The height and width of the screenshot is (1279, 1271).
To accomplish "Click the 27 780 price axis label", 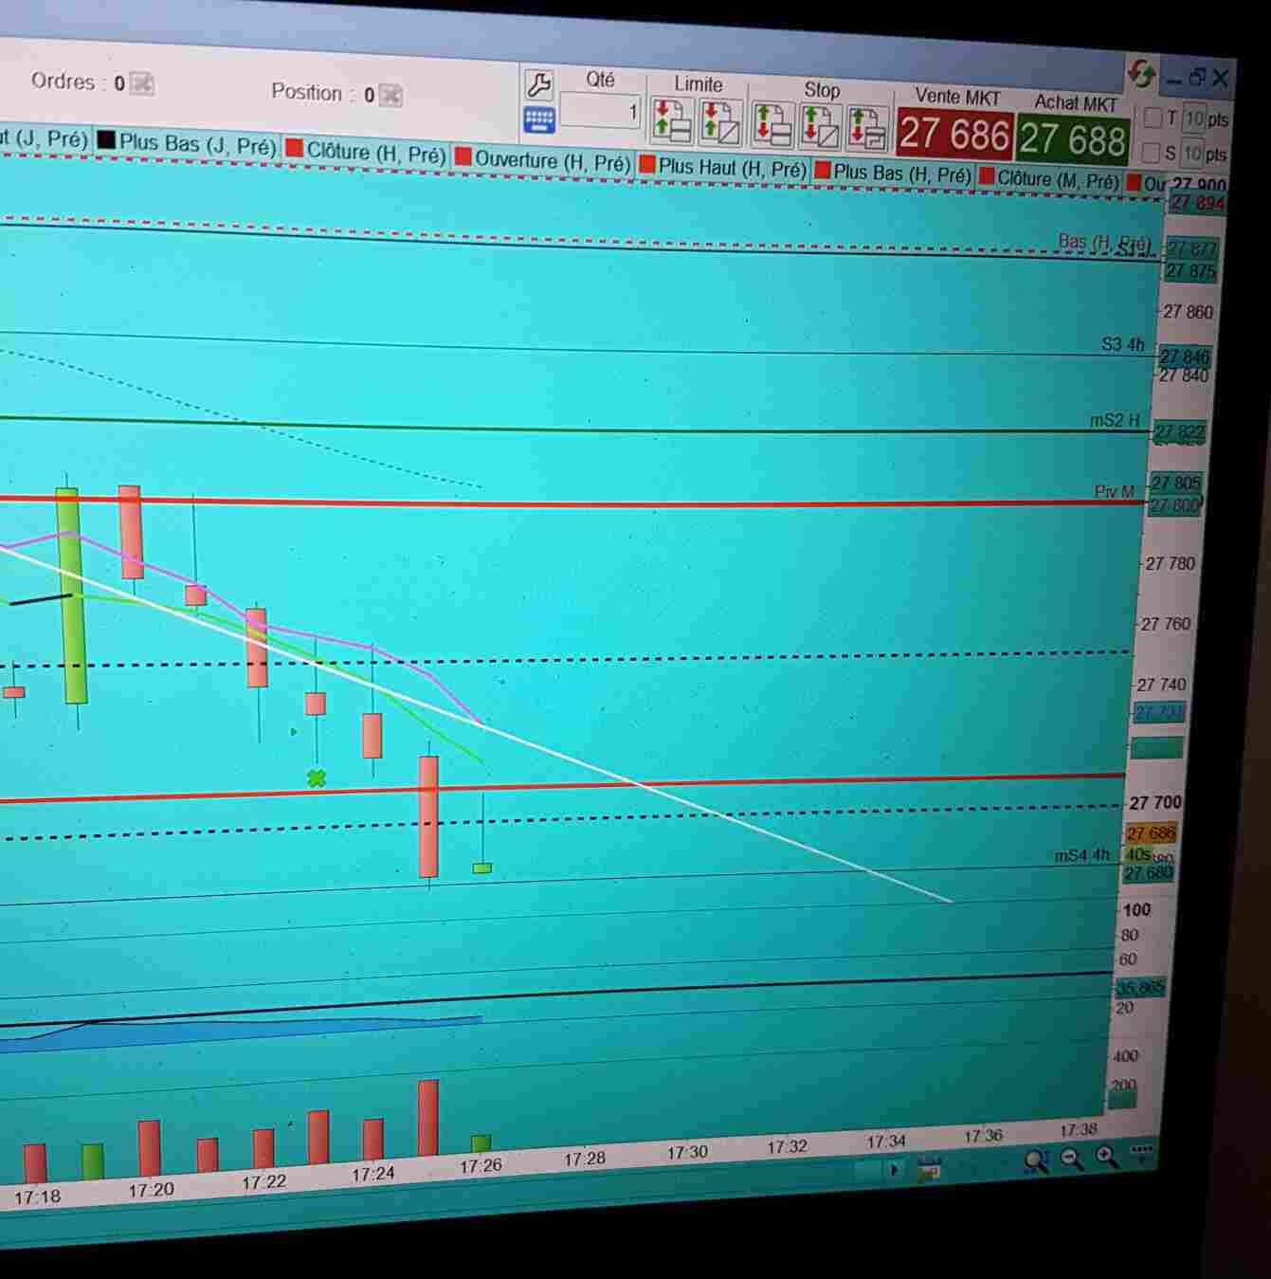I will pyautogui.click(x=1171, y=564).
